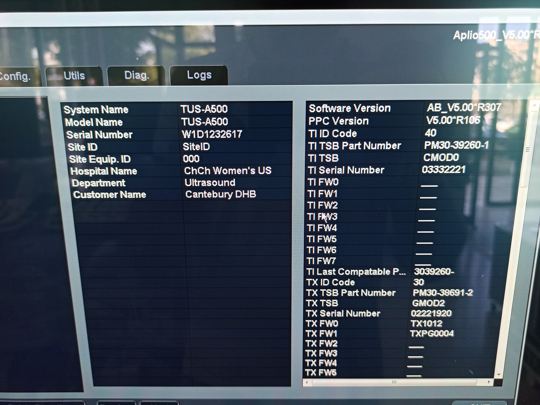Select the Logs tab
This screenshot has height=405, width=540.
tap(199, 75)
